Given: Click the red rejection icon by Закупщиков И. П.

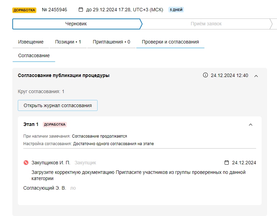Looking at the screenshot, I should pos(26,163).
